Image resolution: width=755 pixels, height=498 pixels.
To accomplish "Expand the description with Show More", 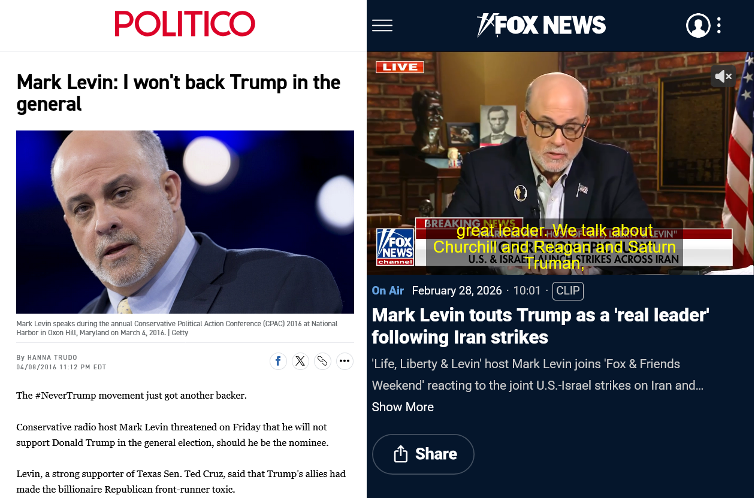I will [403, 407].
